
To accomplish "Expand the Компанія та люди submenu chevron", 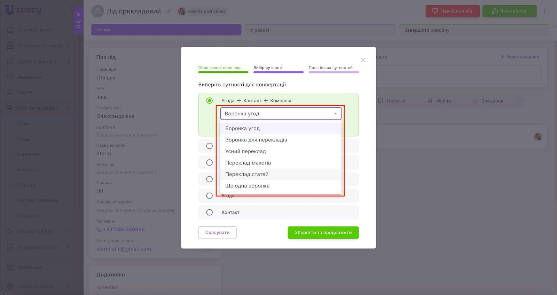I will (69, 46).
